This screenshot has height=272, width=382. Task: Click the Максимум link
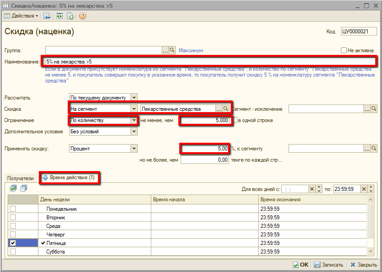(x=191, y=50)
